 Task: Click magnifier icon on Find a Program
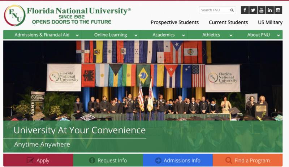pyautogui.click(x=229, y=160)
